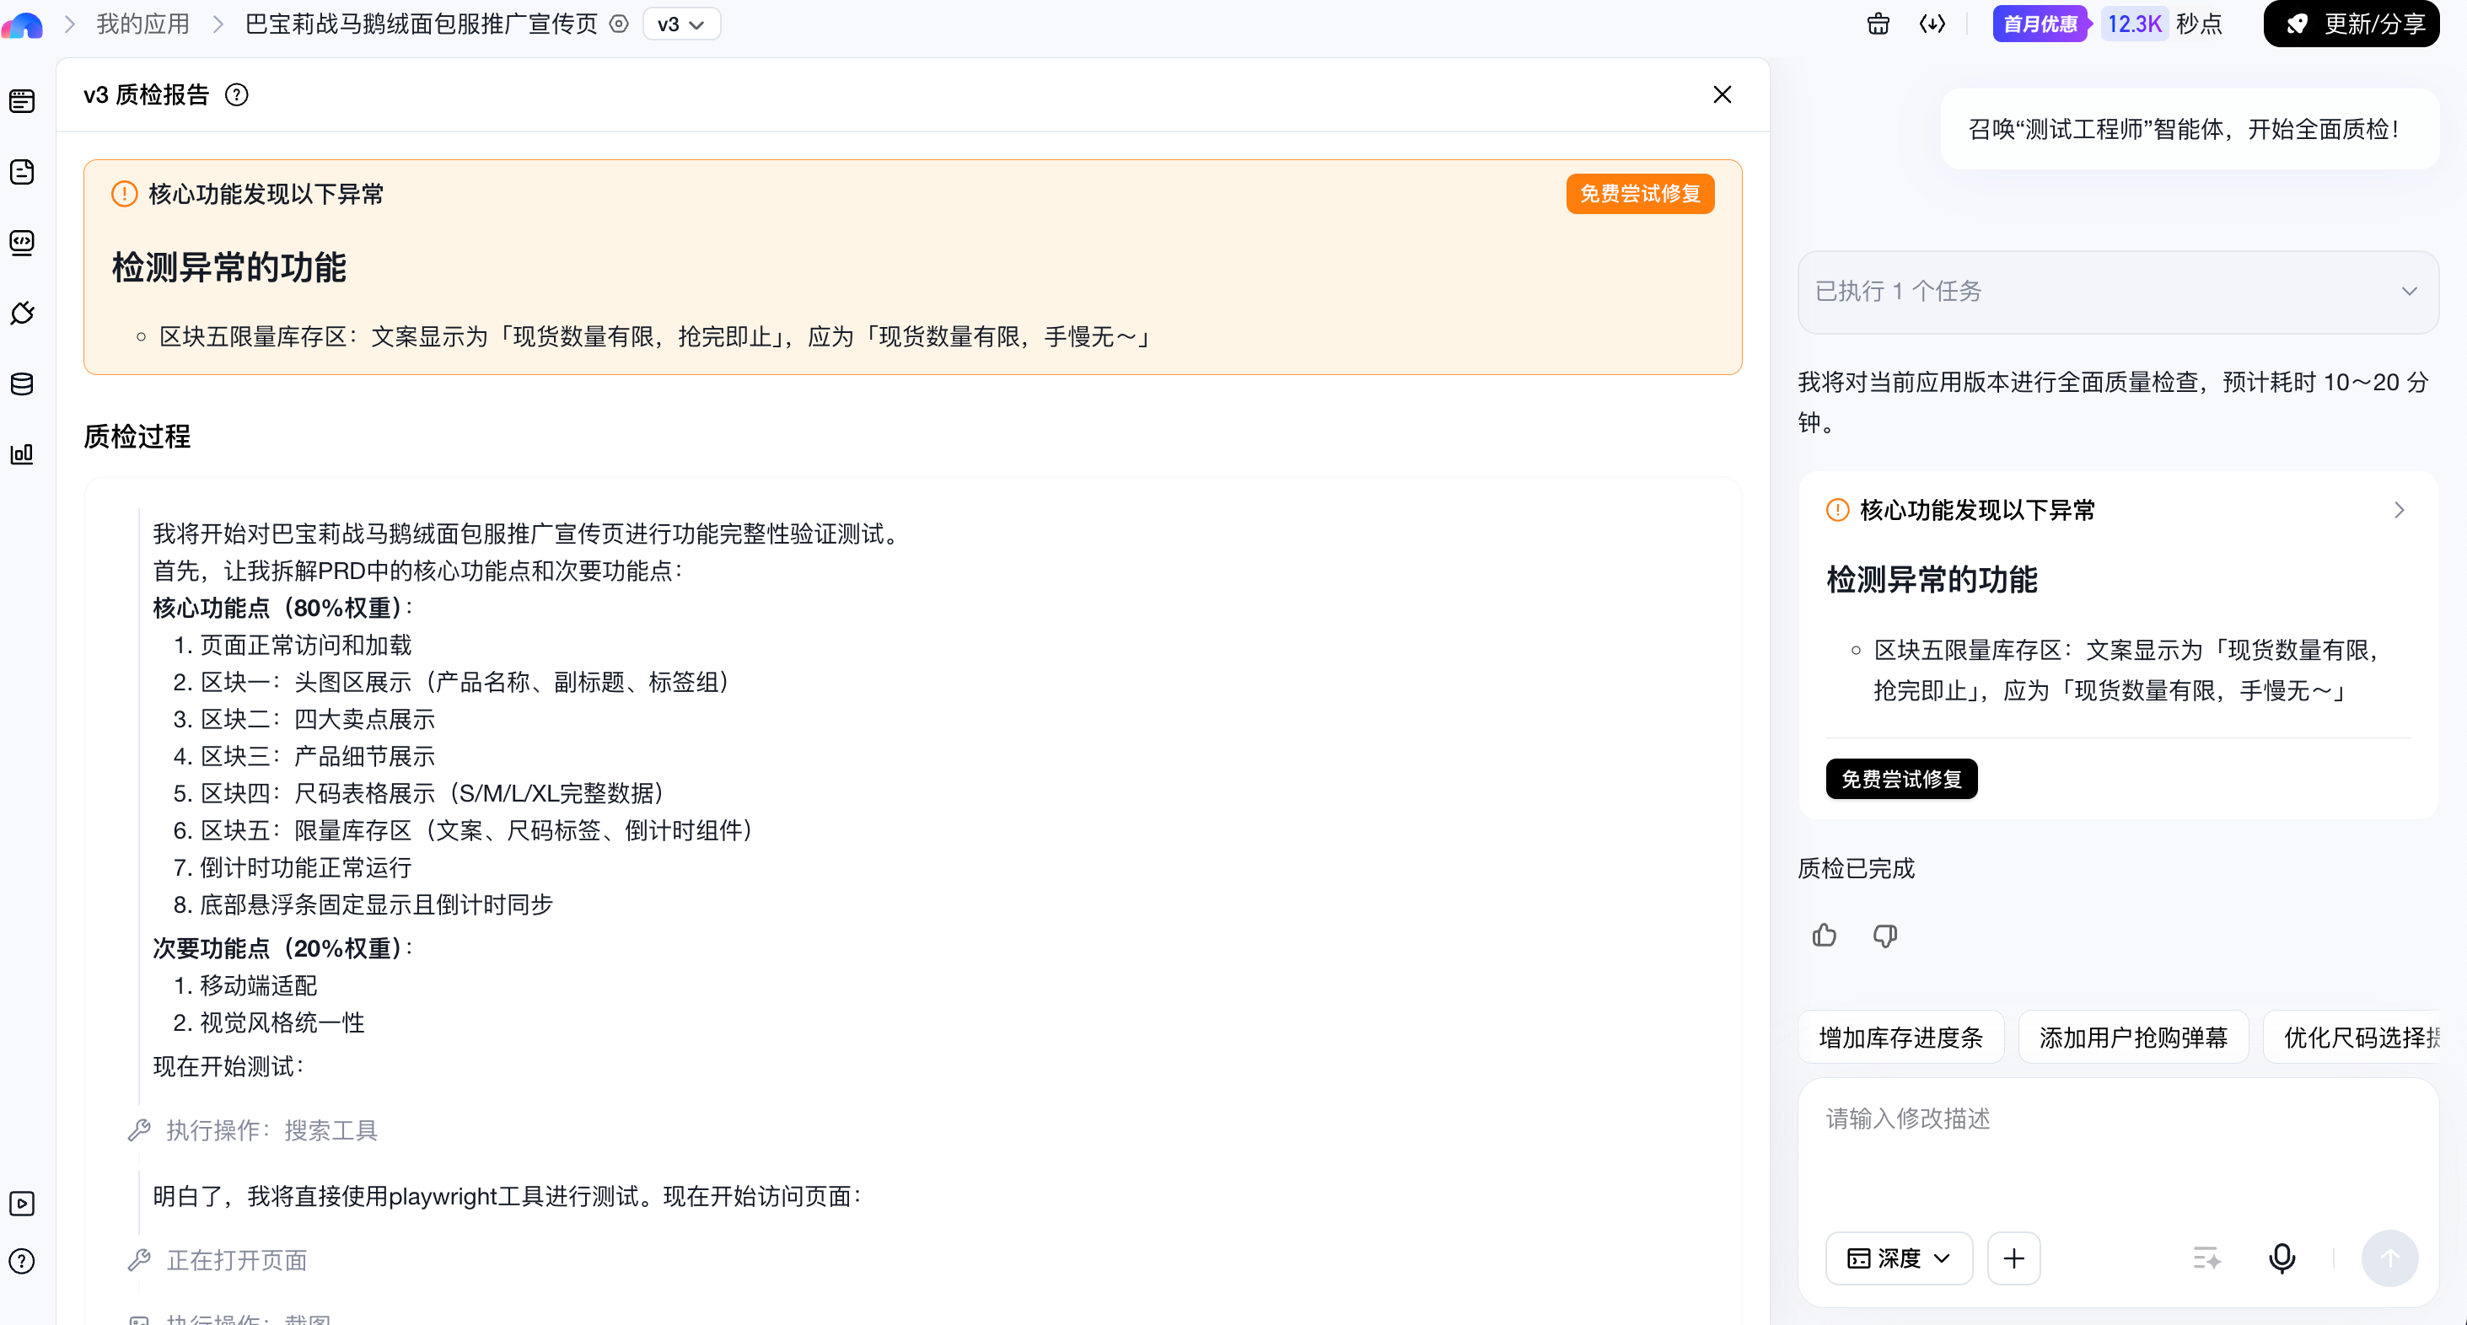The image size is (2467, 1325).
Task: Click the 核心功能点（80%权重） line
Action: (x=283, y=608)
